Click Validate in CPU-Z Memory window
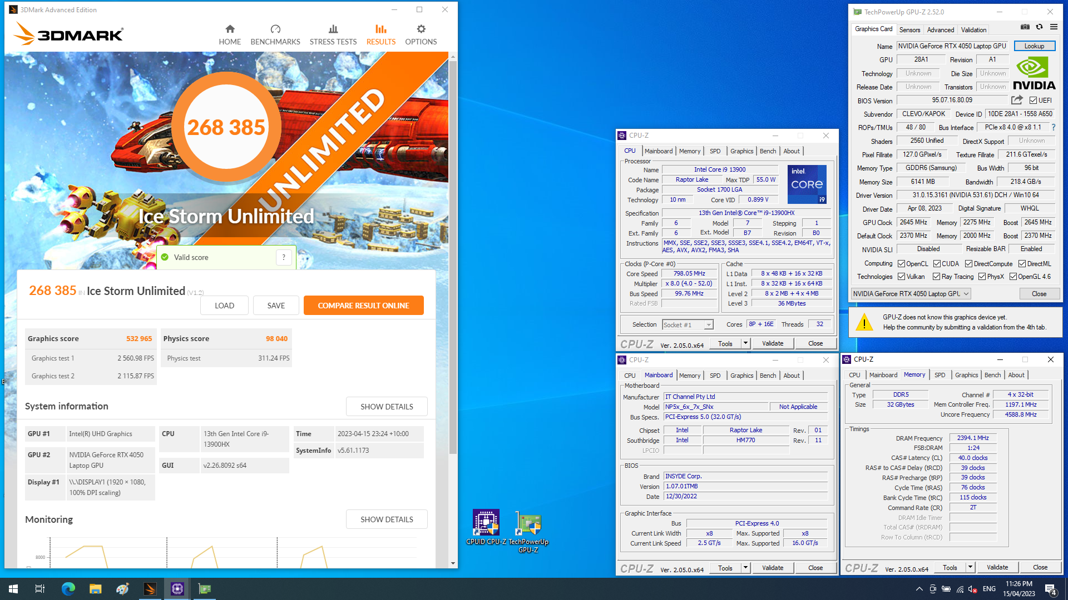The height and width of the screenshot is (600, 1068). 997,567
